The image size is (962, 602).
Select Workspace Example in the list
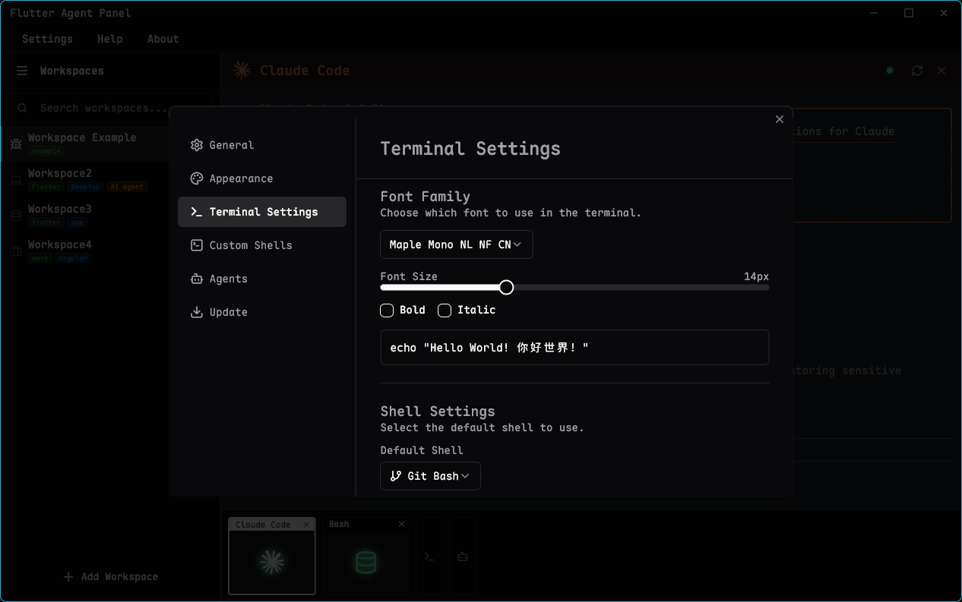[110, 143]
